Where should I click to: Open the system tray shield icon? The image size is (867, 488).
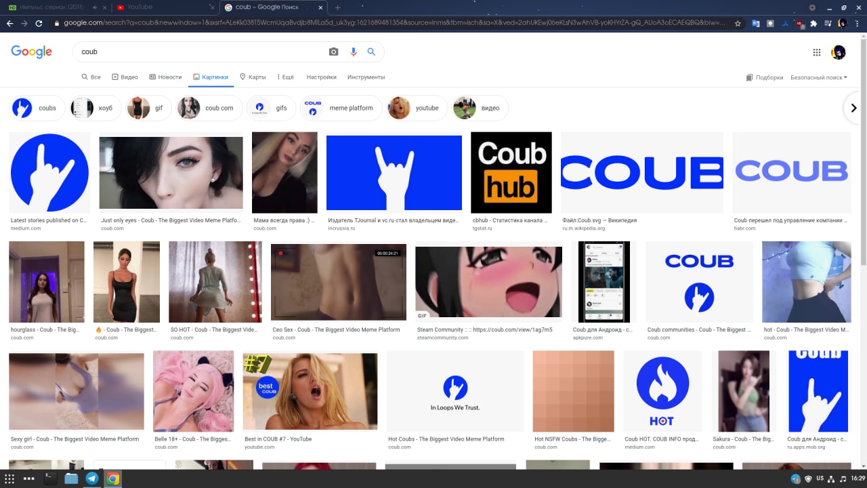[808, 479]
